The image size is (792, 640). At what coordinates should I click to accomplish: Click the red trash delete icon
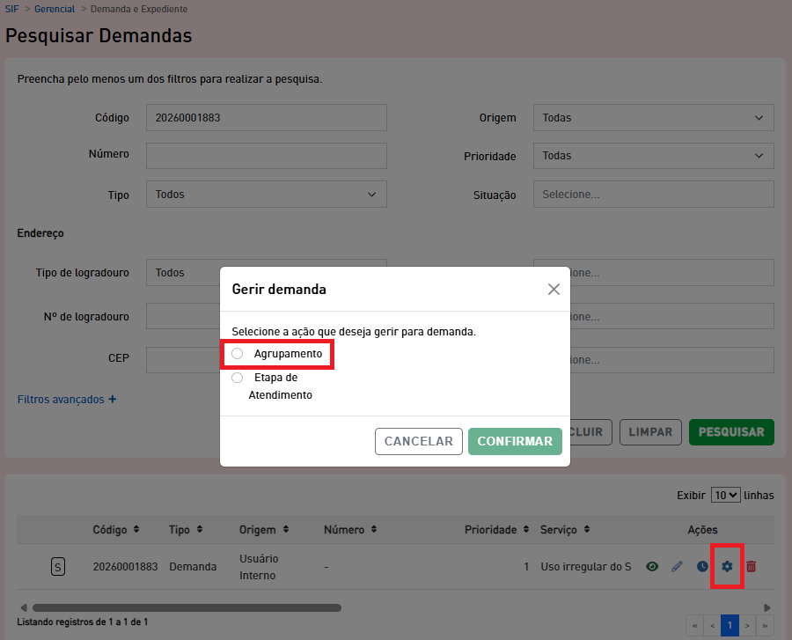(x=751, y=566)
